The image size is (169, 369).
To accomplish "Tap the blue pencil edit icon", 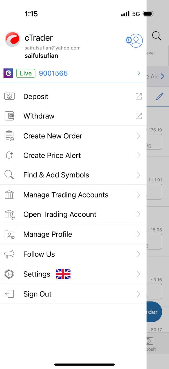I will (160, 96).
